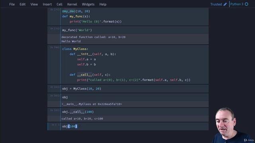Image resolution: width=255 pixels, height=143 pixels.
Task: Open the Widgets menu
Action: click(88, 4)
